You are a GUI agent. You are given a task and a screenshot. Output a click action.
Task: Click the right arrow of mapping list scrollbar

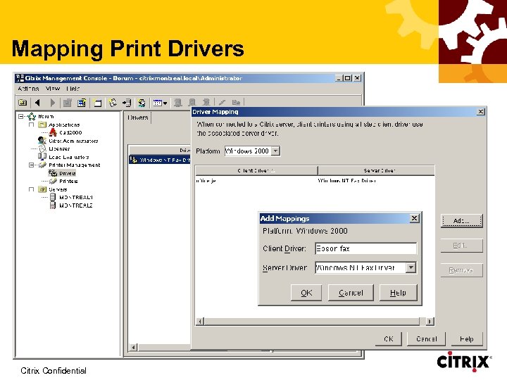tap(430, 321)
